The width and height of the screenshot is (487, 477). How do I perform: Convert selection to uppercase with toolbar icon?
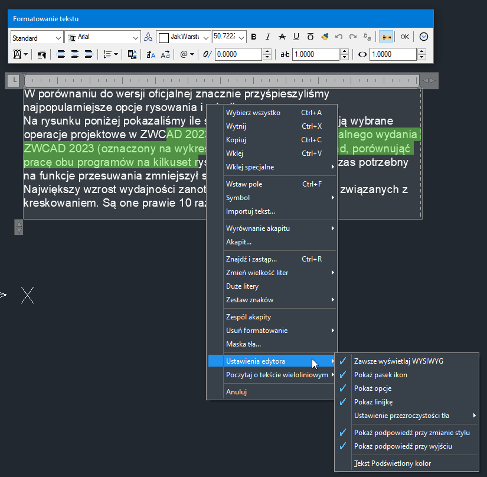pyautogui.click(x=151, y=55)
